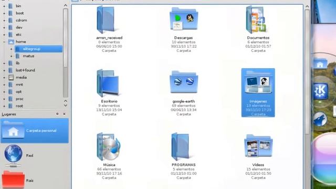Select the boot folder in the tree
This screenshot has height=189, width=336.
tap(19, 13)
